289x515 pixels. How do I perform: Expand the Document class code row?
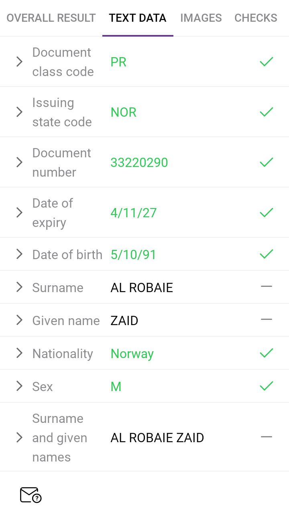(x=19, y=62)
